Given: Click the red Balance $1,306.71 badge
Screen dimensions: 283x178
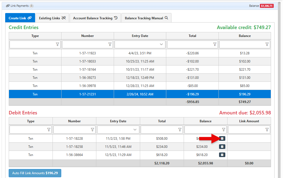Looking at the screenshot, I should (x=267, y=6).
